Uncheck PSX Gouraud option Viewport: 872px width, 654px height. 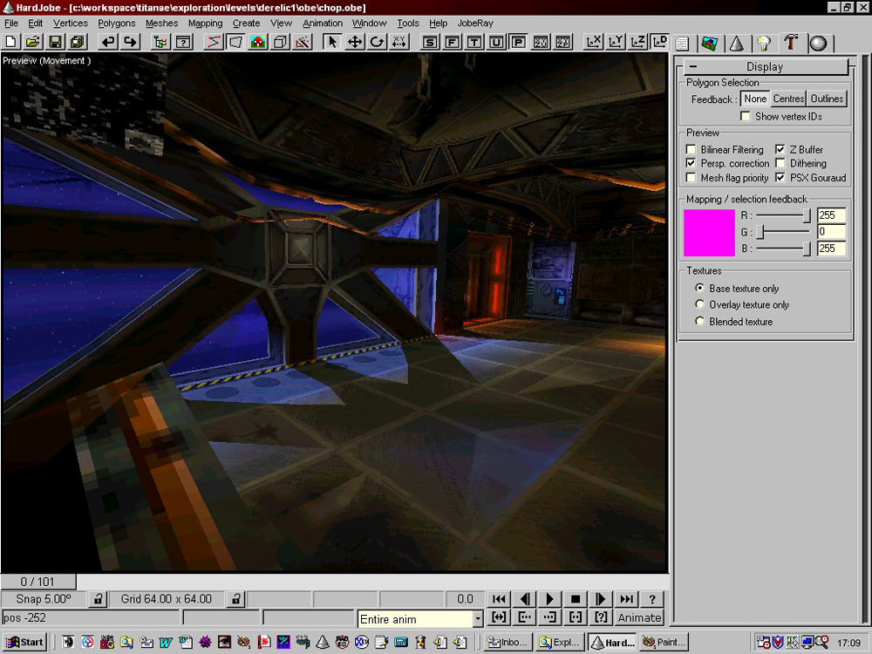(x=780, y=178)
